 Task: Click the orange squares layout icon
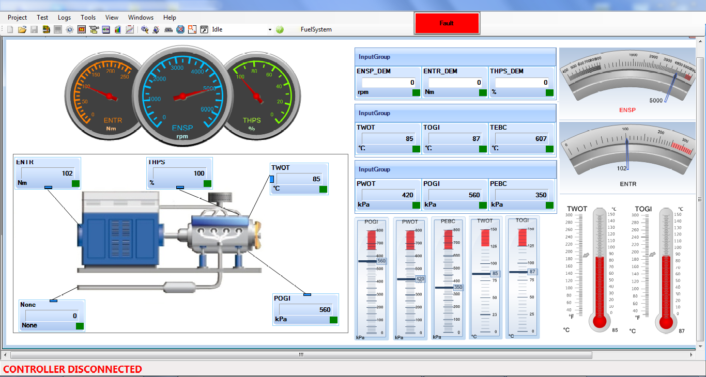click(192, 29)
